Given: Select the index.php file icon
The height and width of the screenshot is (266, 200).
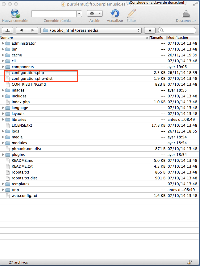Looking at the screenshot, I should 8,102.
